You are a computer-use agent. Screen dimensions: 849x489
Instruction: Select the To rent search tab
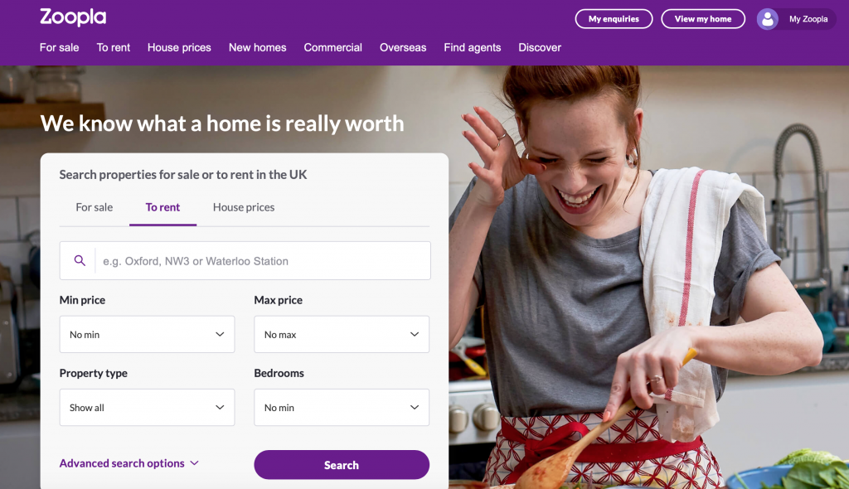click(163, 207)
